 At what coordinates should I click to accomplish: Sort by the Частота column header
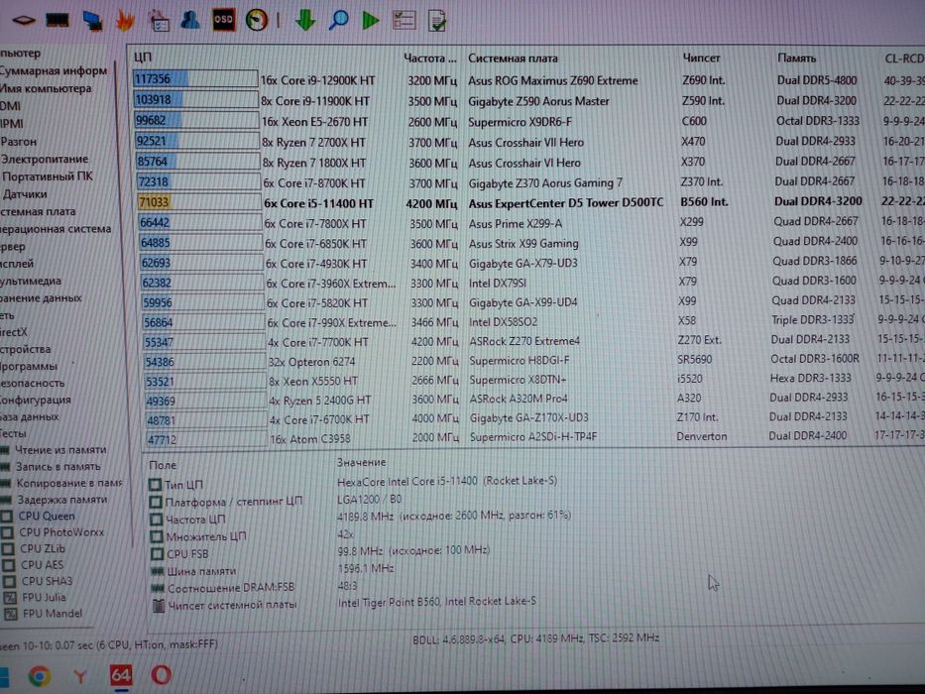click(430, 58)
